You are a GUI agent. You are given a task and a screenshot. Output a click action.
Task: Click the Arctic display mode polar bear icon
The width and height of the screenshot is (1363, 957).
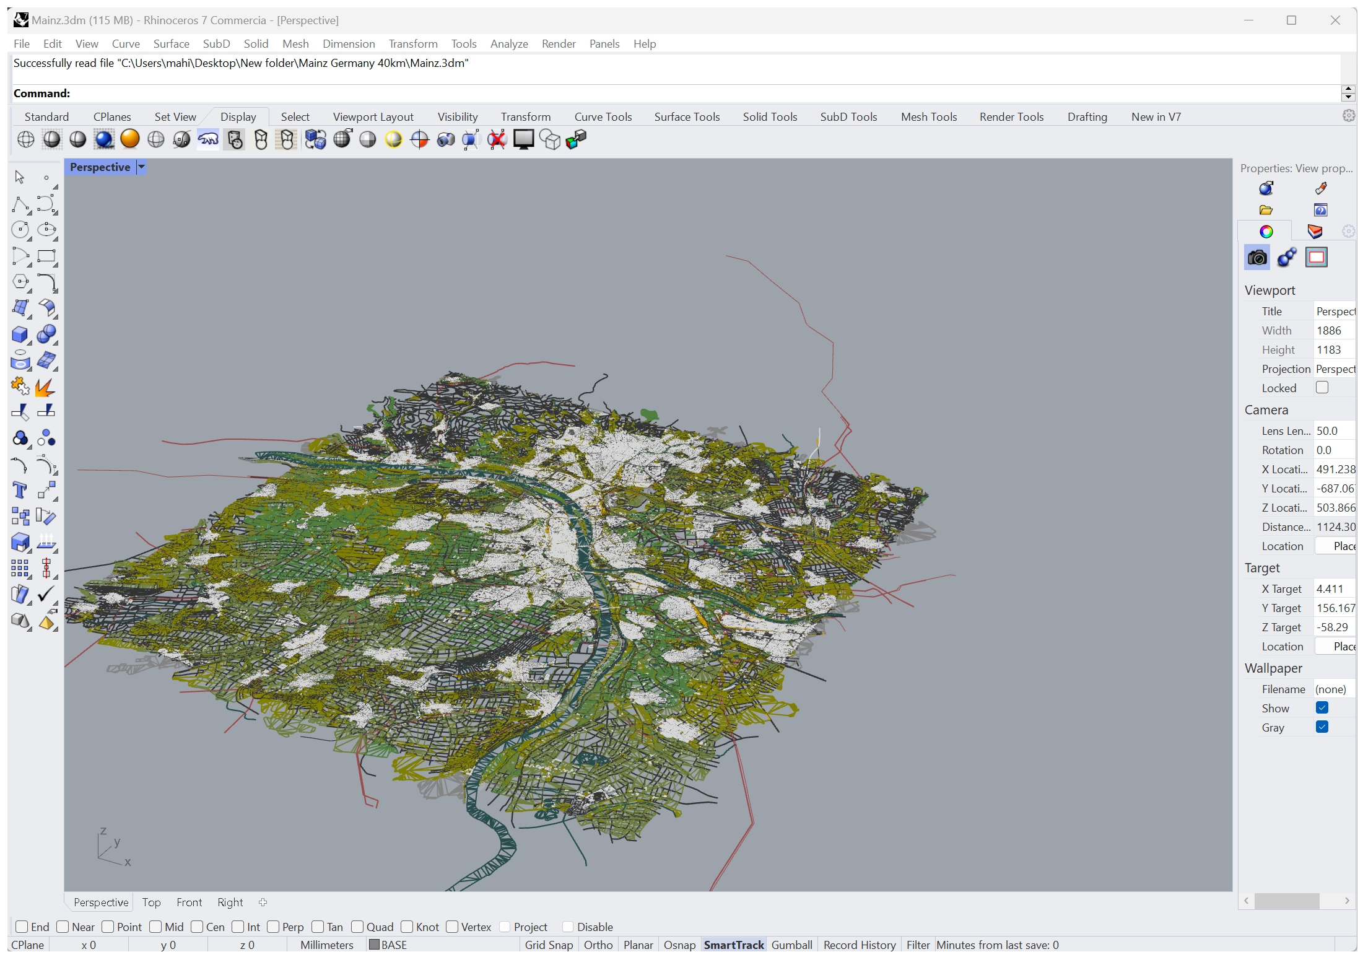point(208,139)
